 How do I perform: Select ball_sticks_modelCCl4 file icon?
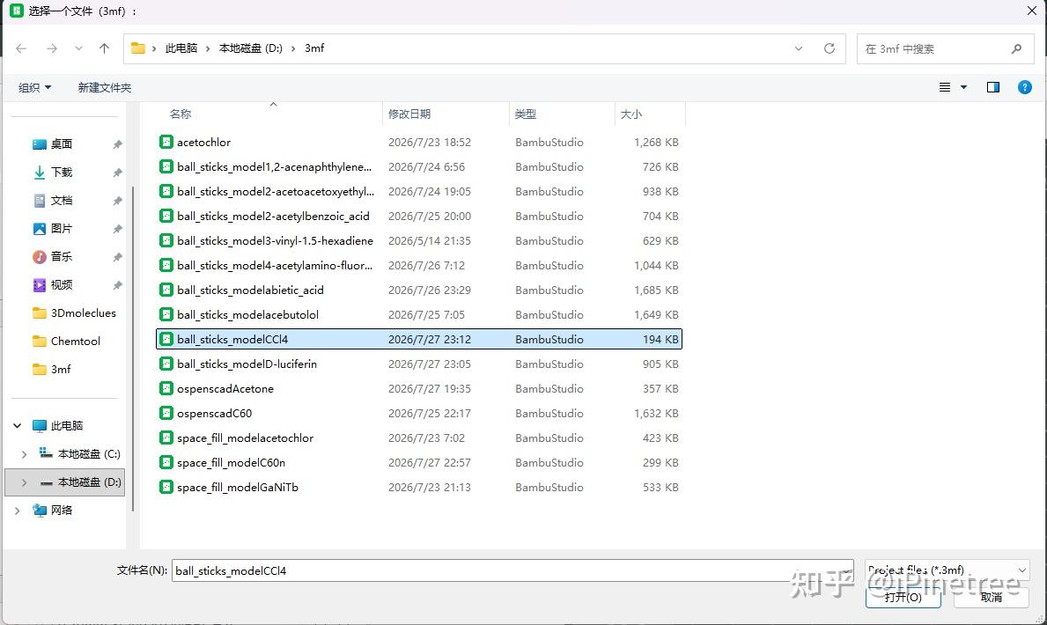[166, 339]
